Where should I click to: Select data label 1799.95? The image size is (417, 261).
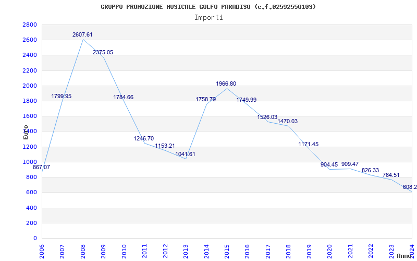pos(62,97)
